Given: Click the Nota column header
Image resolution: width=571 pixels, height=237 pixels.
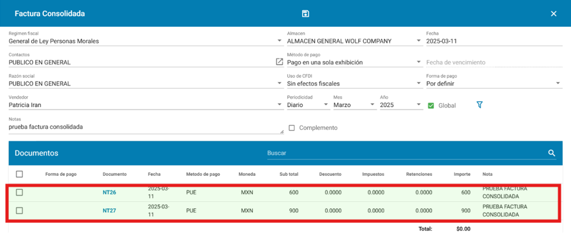Looking at the screenshot, I should pos(488,175).
